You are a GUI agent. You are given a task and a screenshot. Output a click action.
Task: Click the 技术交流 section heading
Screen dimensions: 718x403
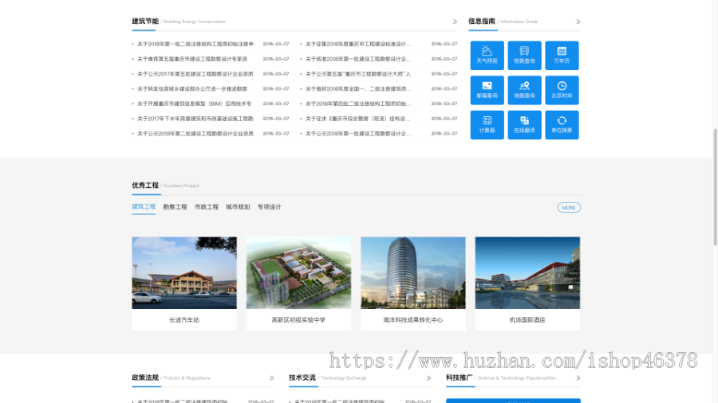pyautogui.click(x=302, y=378)
